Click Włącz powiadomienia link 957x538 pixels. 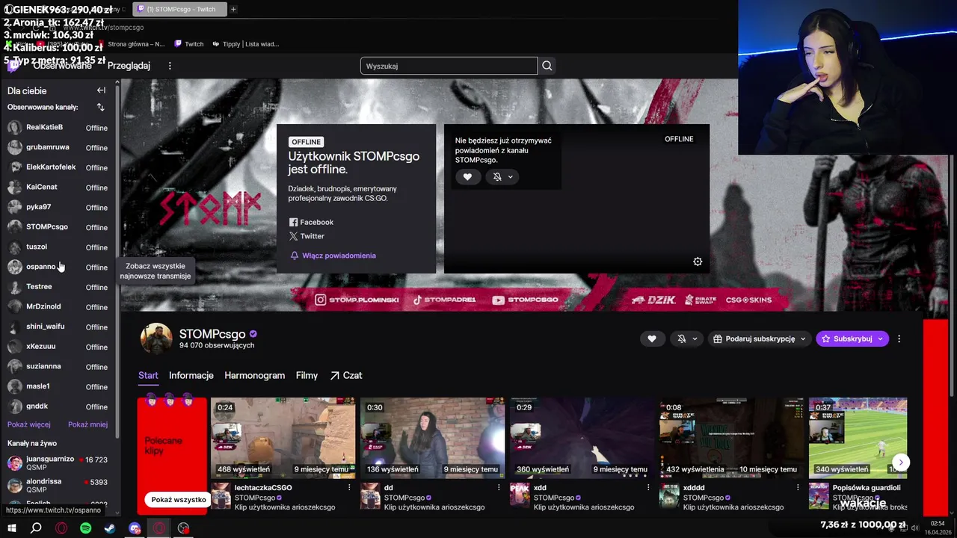coord(333,256)
